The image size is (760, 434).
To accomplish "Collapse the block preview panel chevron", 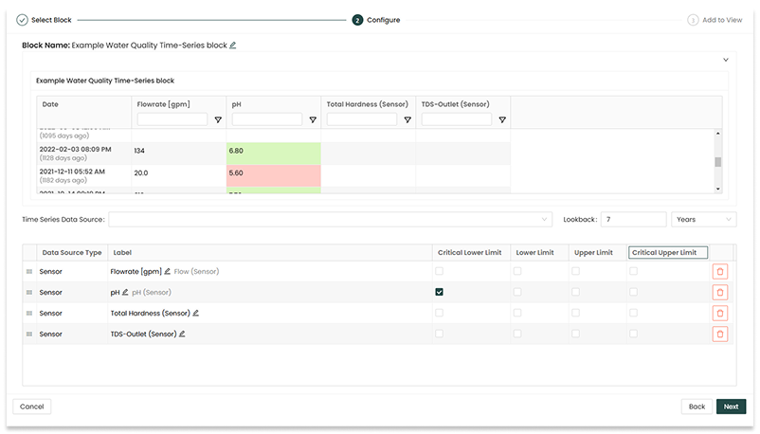I will (725, 59).
